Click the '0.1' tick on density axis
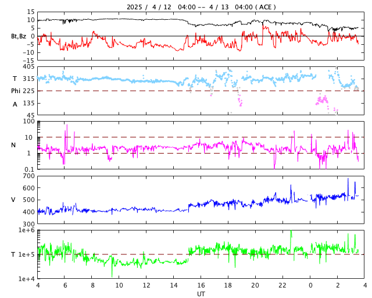 click(30, 169)
